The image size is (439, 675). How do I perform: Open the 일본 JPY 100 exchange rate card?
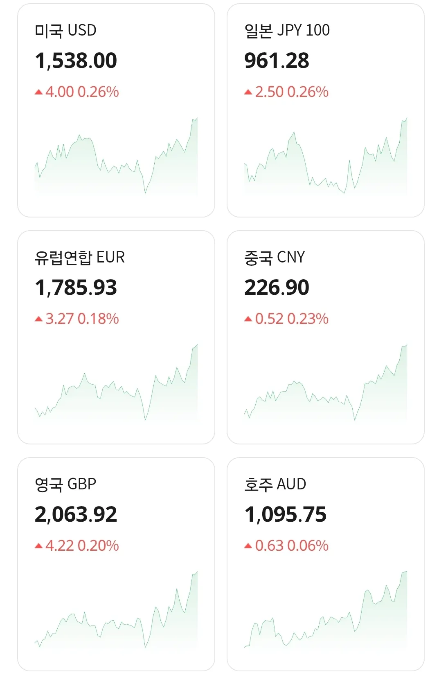click(326, 110)
